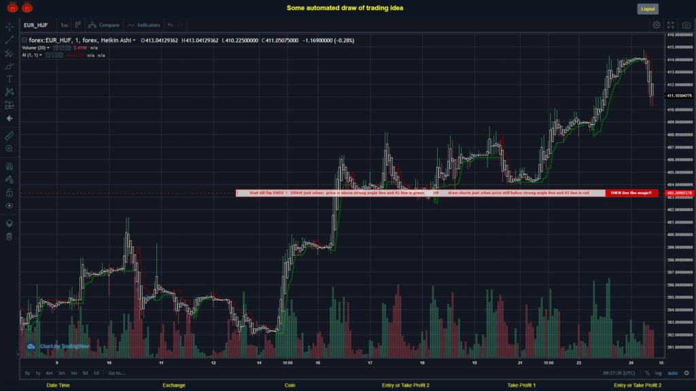Click the first AI indicator legend icon
Image resolution: width=696 pixels, height=391 pixels.
(x=48, y=56)
